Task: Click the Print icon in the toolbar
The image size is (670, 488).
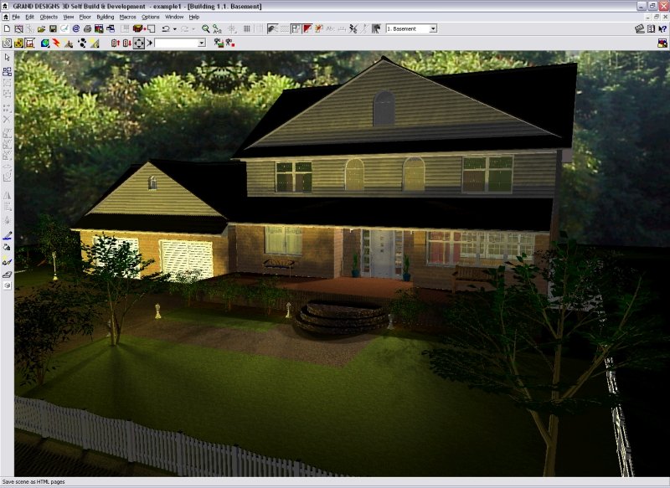Action: tap(88, 28)
